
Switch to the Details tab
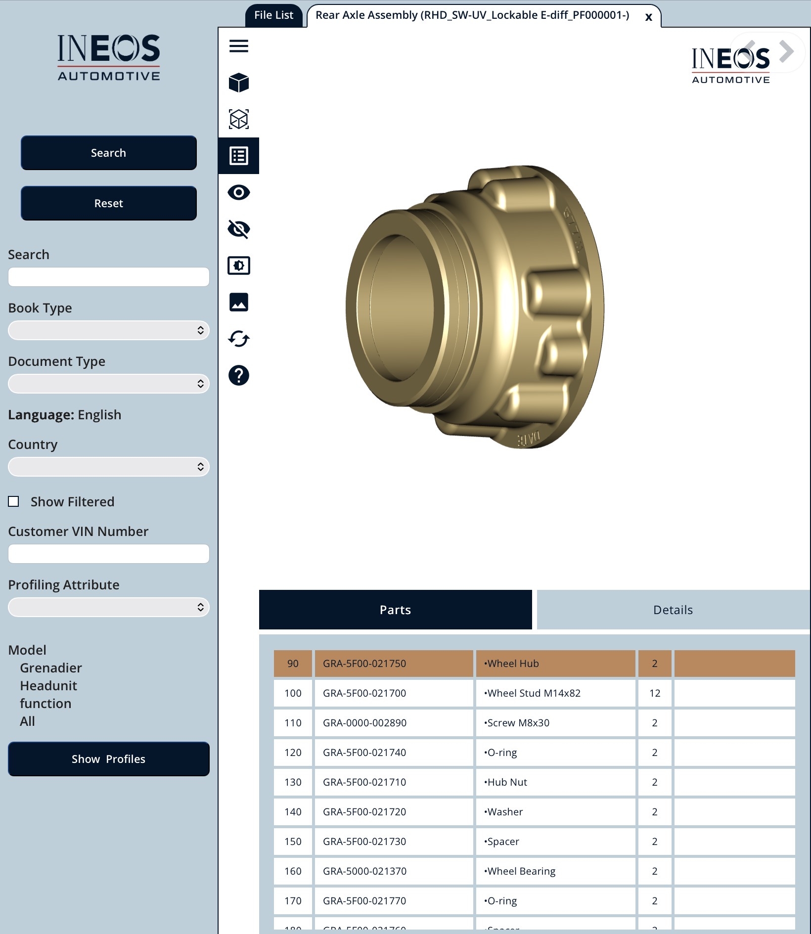673,610
